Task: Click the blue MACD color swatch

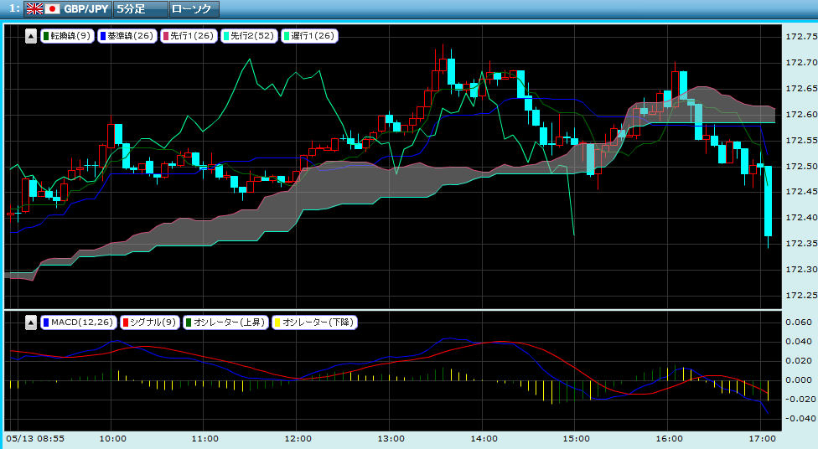Action: click(46, 323)
